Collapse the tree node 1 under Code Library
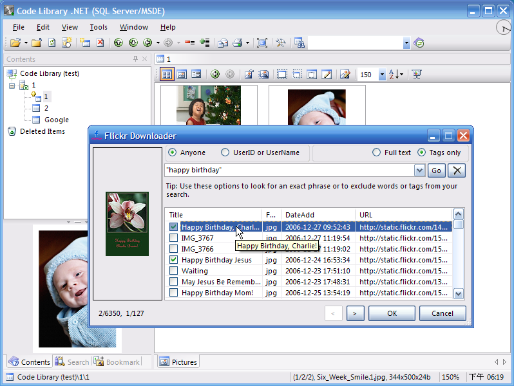Screen dimensions: 514x386 coord(12,86)
